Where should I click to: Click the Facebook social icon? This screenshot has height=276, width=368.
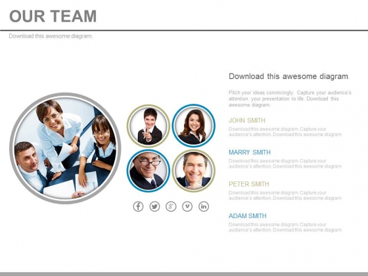pyautogui.click(x=138, y=206)
